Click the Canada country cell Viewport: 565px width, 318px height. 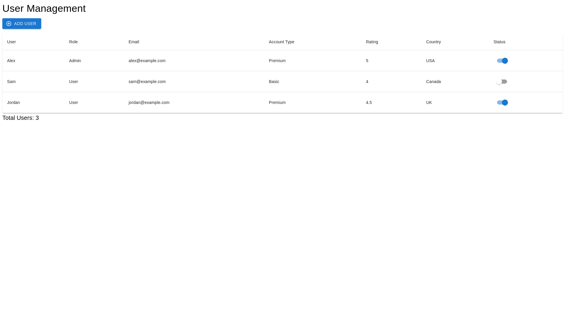[433, 82]
